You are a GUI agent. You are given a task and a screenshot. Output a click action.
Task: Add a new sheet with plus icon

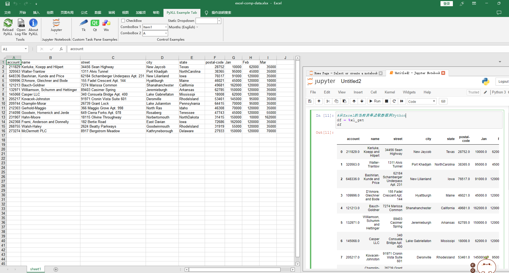click(56, 269)
